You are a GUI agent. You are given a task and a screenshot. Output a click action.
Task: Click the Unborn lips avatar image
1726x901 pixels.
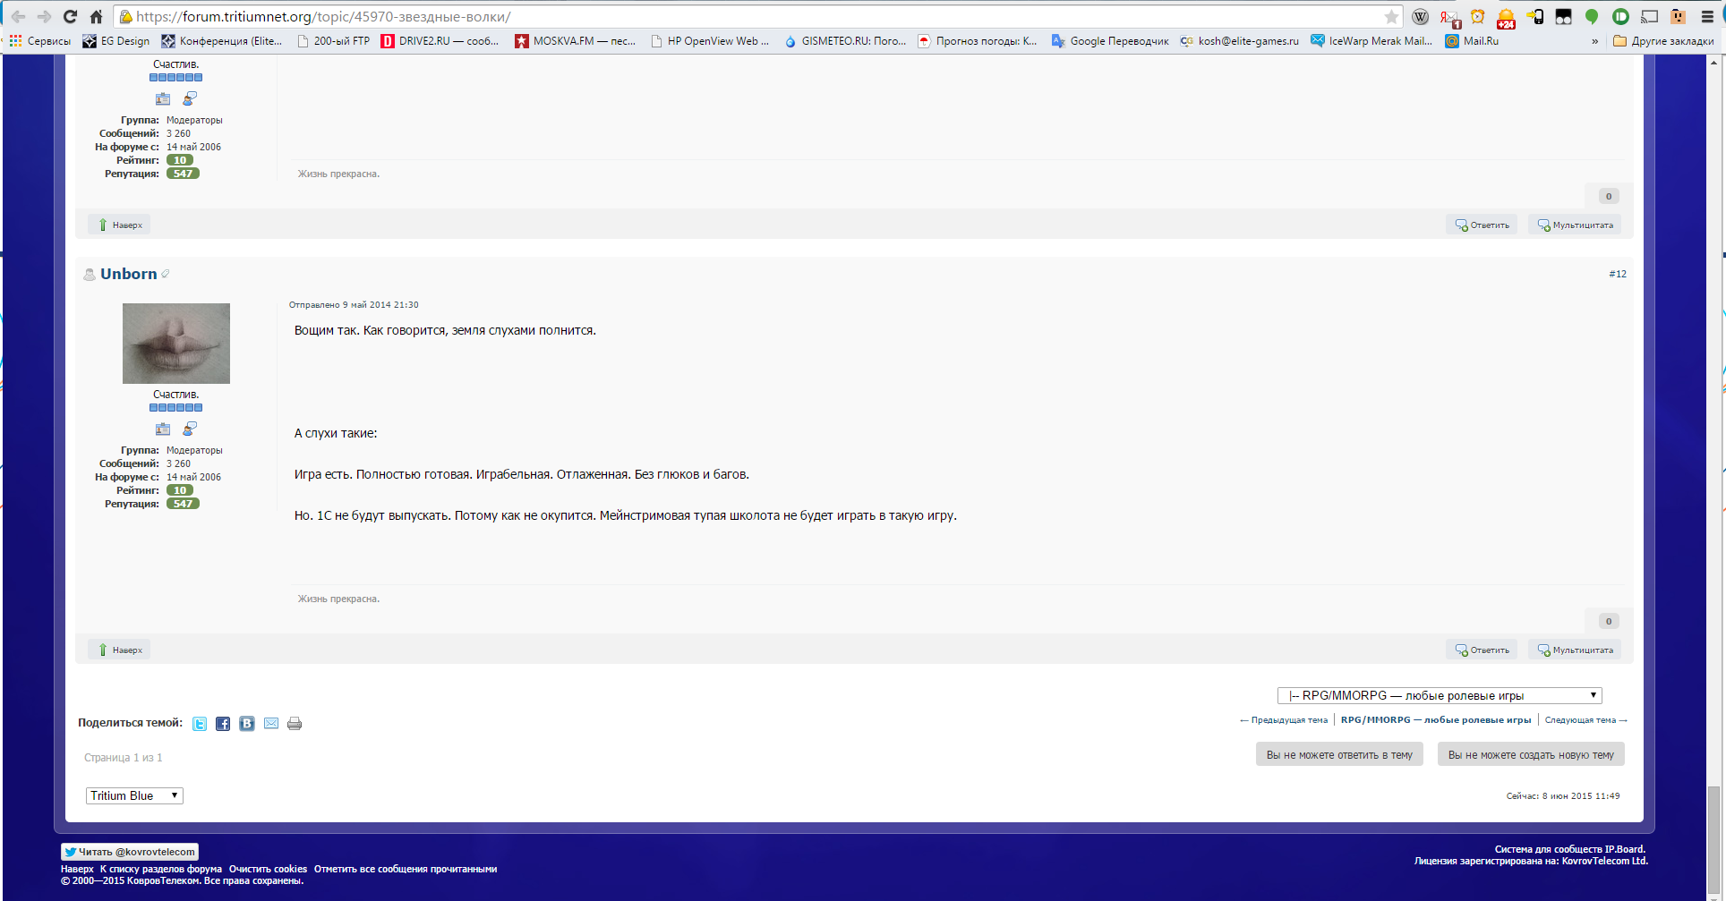point(176,344)
